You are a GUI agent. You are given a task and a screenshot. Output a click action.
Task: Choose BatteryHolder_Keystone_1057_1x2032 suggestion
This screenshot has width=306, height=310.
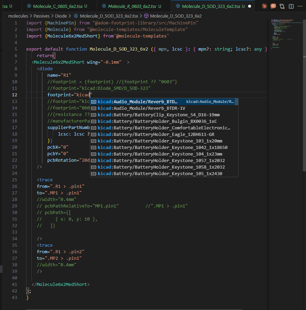pos(161,161)
